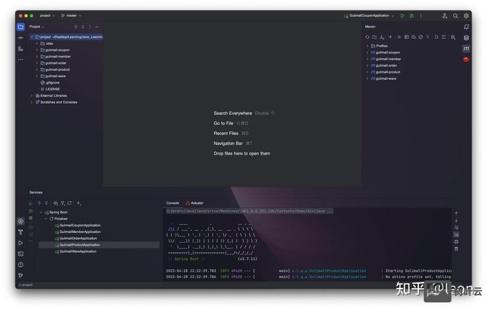
Task: Expand all in Project panel header
Action: point(76,27)
